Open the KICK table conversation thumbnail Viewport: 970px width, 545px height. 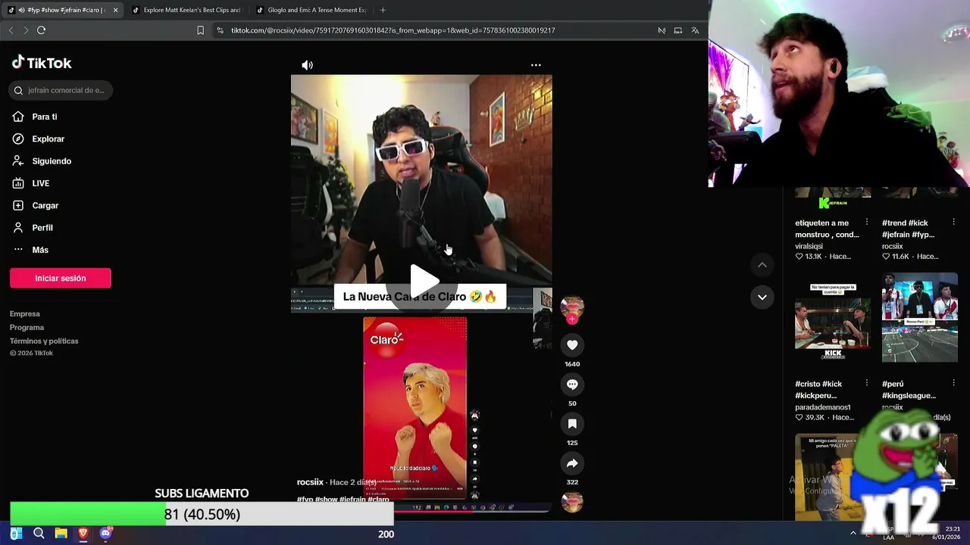833,322
